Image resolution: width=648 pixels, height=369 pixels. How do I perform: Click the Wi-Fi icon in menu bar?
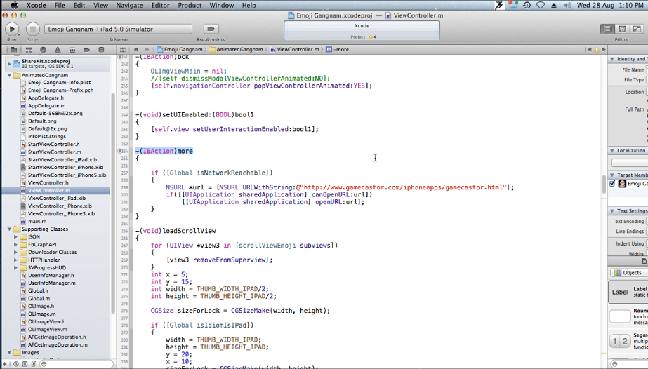541,6
